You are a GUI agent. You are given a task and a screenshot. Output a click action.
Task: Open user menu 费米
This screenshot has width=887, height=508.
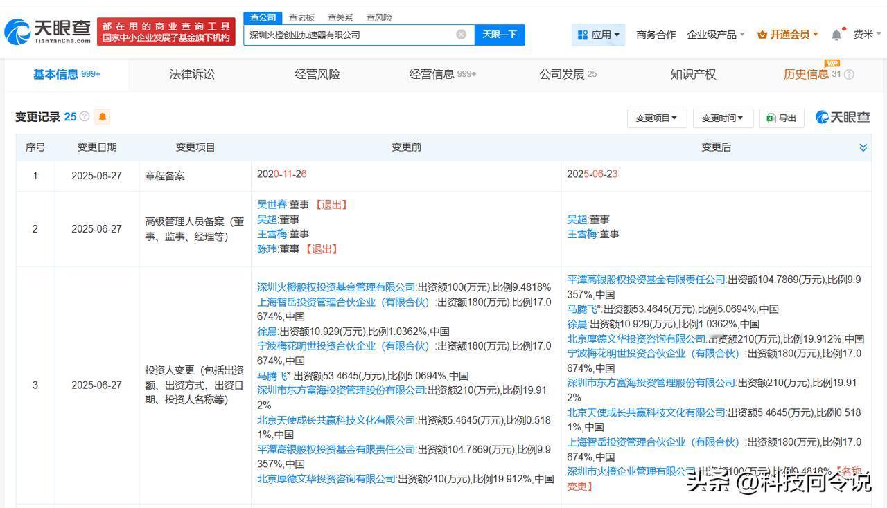[x=867, y=35]
